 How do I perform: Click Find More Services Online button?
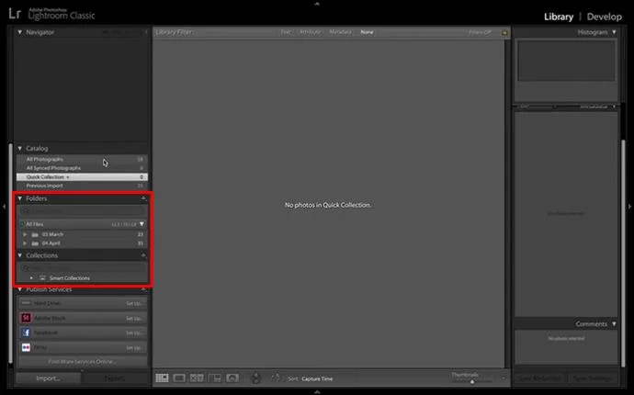point(82,361)
